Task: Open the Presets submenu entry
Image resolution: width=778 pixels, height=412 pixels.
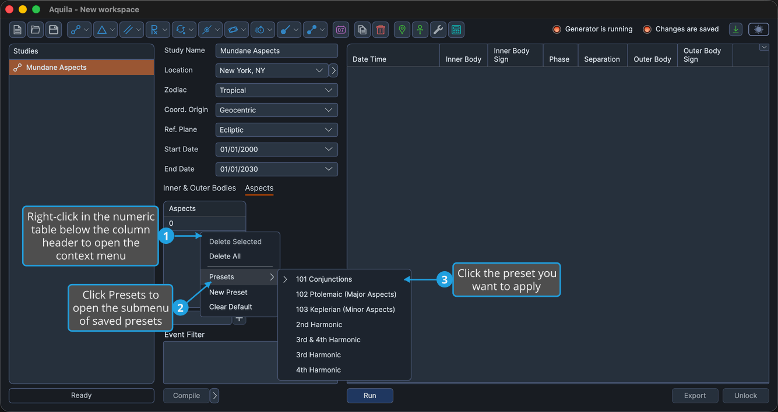Action: coord(240,277)
